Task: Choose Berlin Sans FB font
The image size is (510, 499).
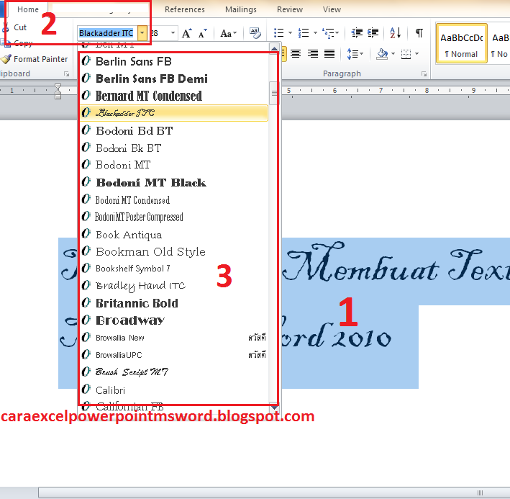Action: [x=174, y=61]
